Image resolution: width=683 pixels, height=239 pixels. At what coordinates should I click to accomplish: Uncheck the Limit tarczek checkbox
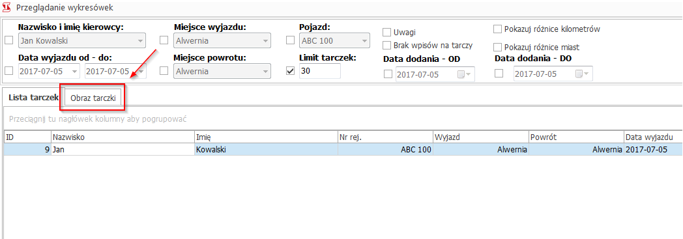click(x=290, y=71)
